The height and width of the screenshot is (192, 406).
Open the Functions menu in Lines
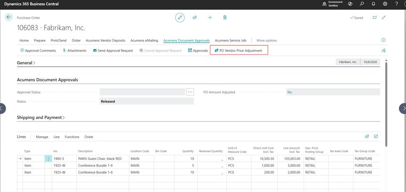coord(72,137)
